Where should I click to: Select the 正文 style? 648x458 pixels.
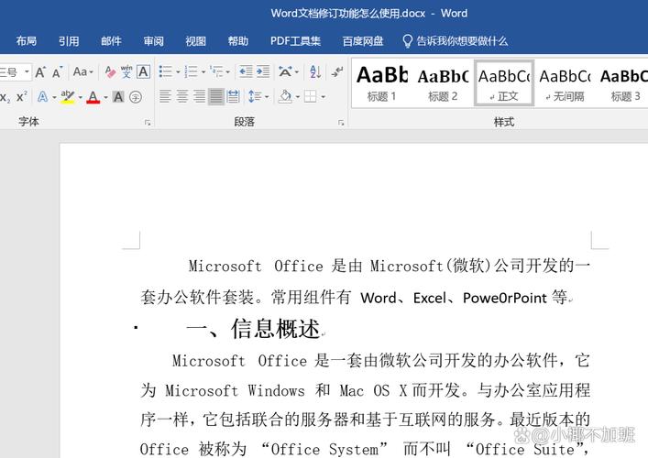(504, 84)
